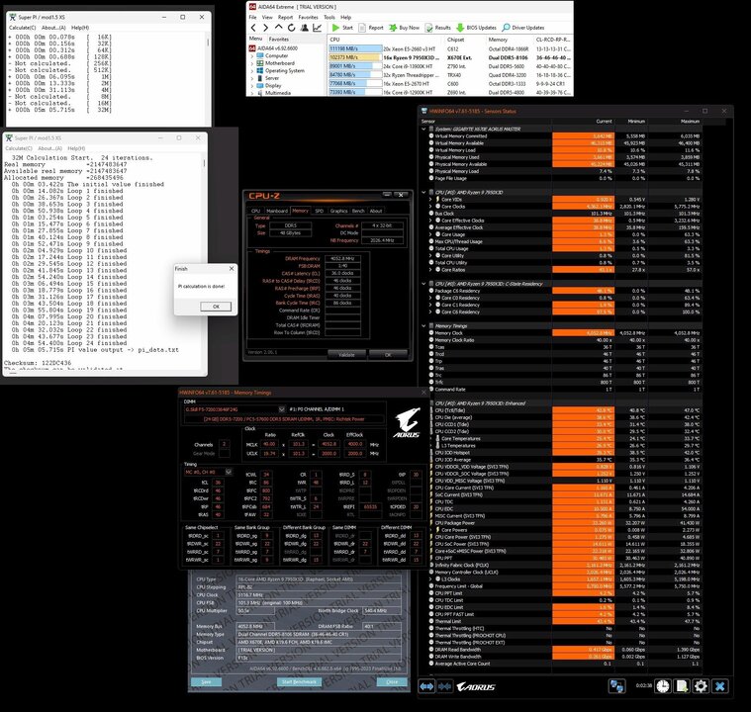This screenshot has height=712, width=751.
Task: Switch to the SPD tab in CPU-Z
Action: (318, 211)
